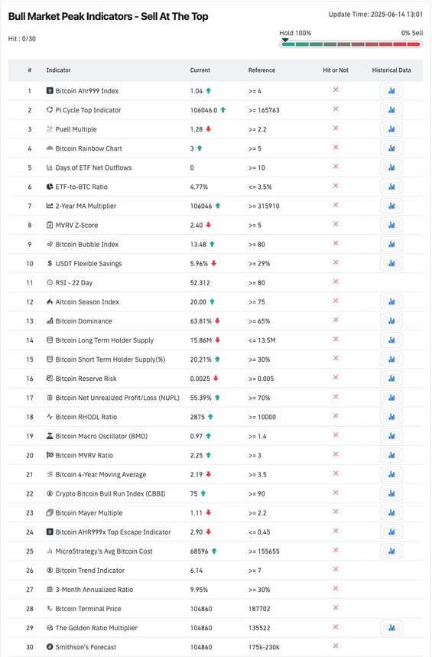
Task: Click the Hold/Sell gauge marker
Action: point(285,41)
